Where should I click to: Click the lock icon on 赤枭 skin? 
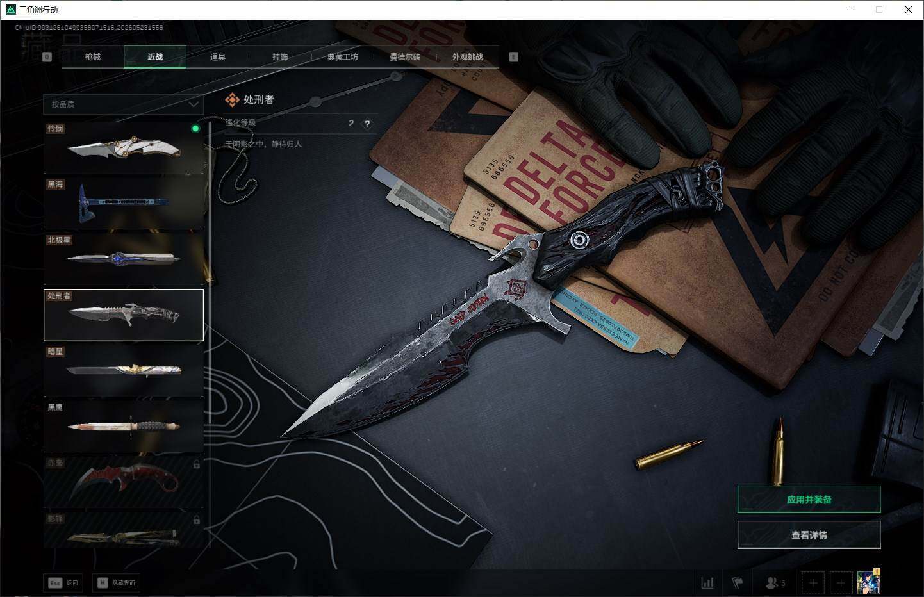pos(197,464)
